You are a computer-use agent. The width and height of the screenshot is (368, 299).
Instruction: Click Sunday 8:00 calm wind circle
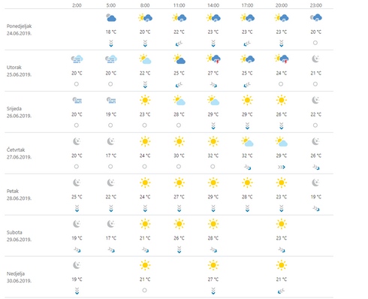[x=144, y=290]
